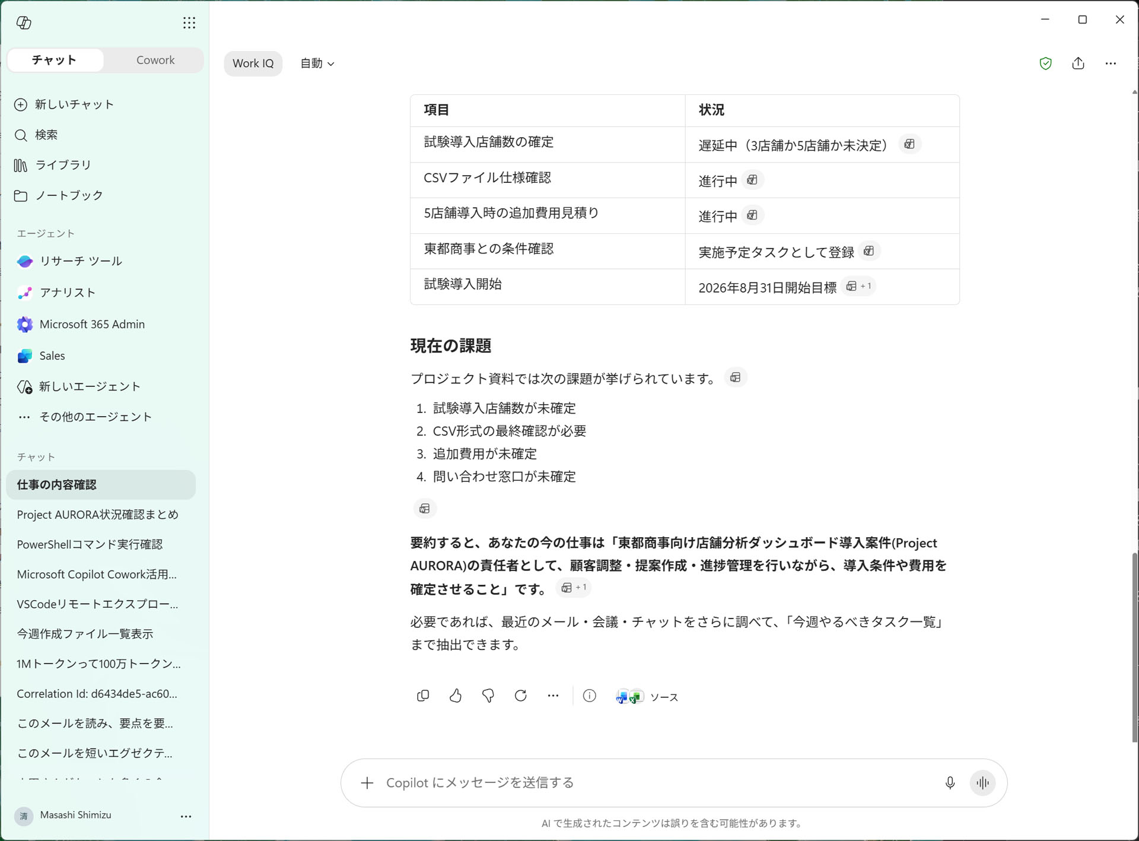This screenshot has height=841, width=1139.
Task: Start voice chat with waveform button
Action: pos(982,783)
